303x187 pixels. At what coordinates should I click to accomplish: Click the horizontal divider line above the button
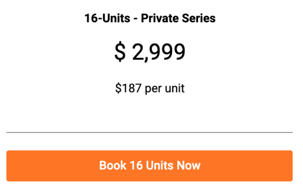coord(149,132)
